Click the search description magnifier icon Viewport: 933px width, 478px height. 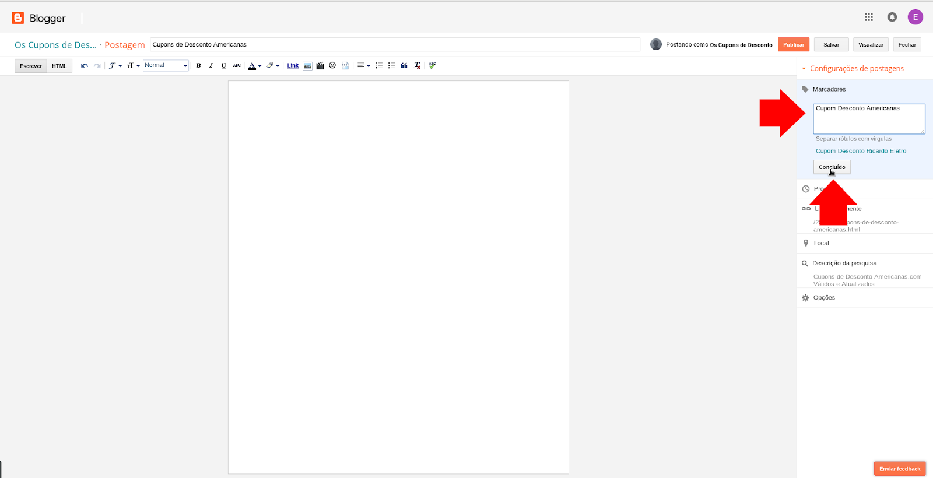pos(805,263)
